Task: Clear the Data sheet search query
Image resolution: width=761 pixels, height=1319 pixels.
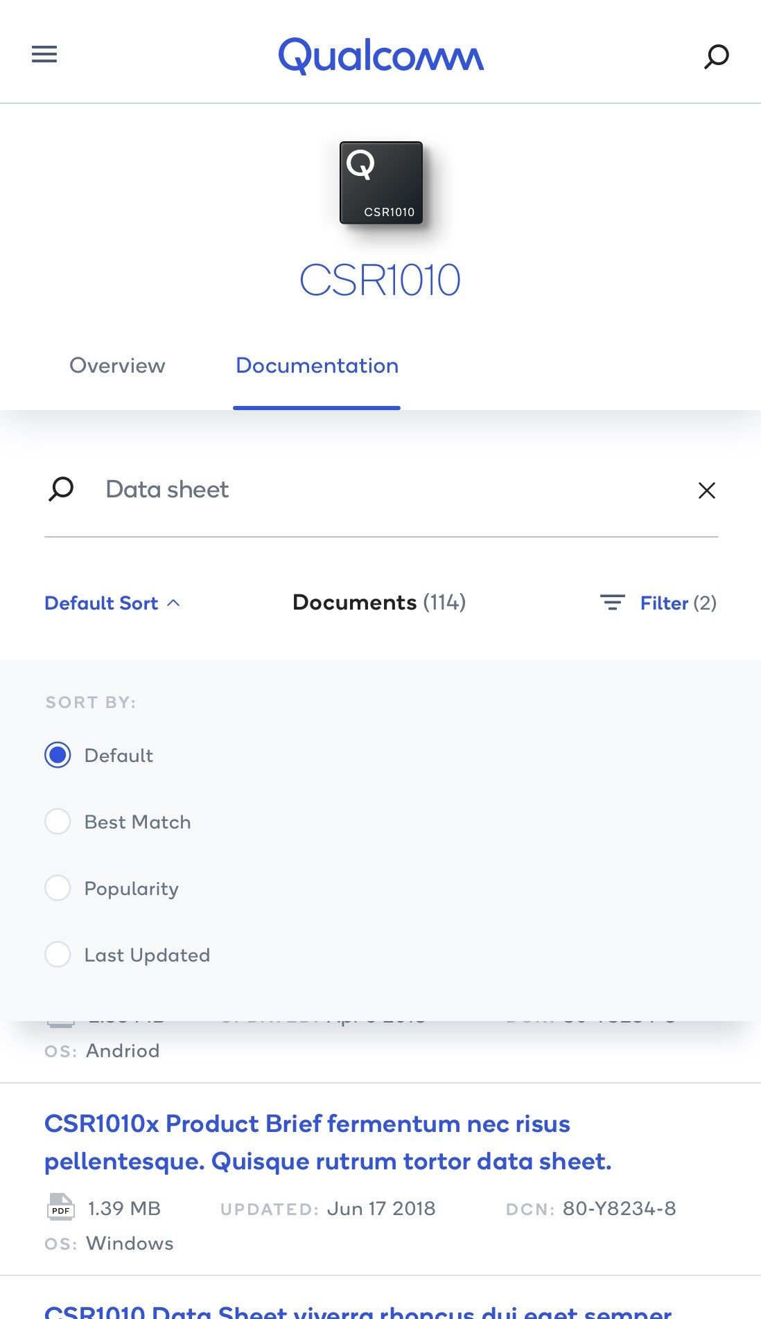Action: pyautogui.click(x=707, y=490)
